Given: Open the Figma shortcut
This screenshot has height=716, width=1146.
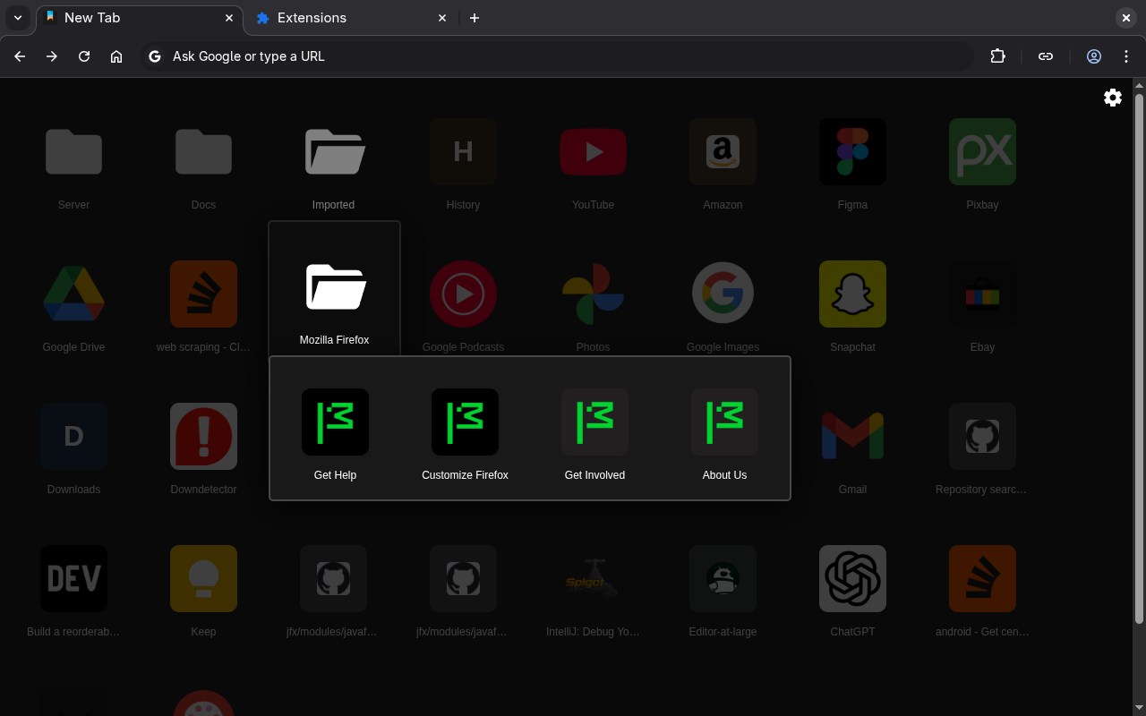Looking at the screenshot, I should pos(852,164).
